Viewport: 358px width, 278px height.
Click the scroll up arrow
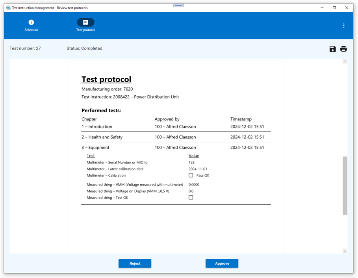tap(345, 61)
